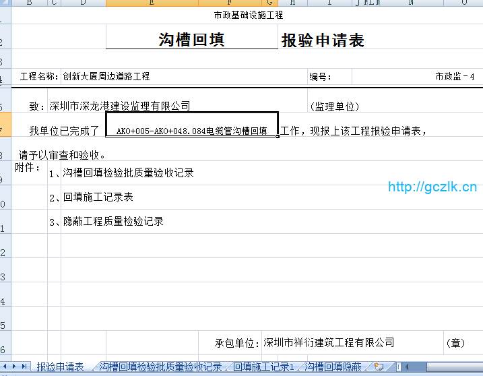
Task: Select the 沟槽回填 title cell
Action: (x=192, y=40)
